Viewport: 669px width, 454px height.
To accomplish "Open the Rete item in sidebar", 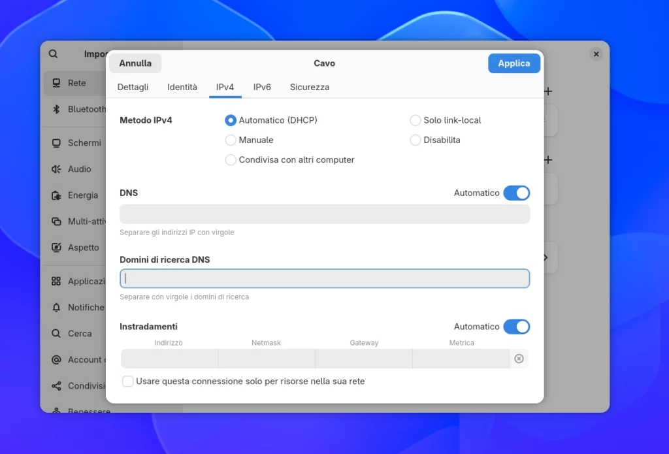I will pos(75,83).
